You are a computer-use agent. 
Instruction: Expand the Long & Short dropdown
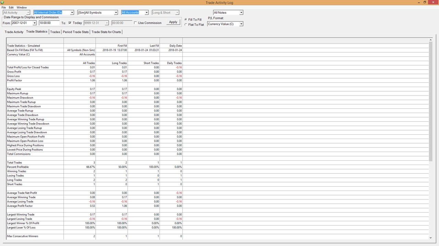pos(177,13)
